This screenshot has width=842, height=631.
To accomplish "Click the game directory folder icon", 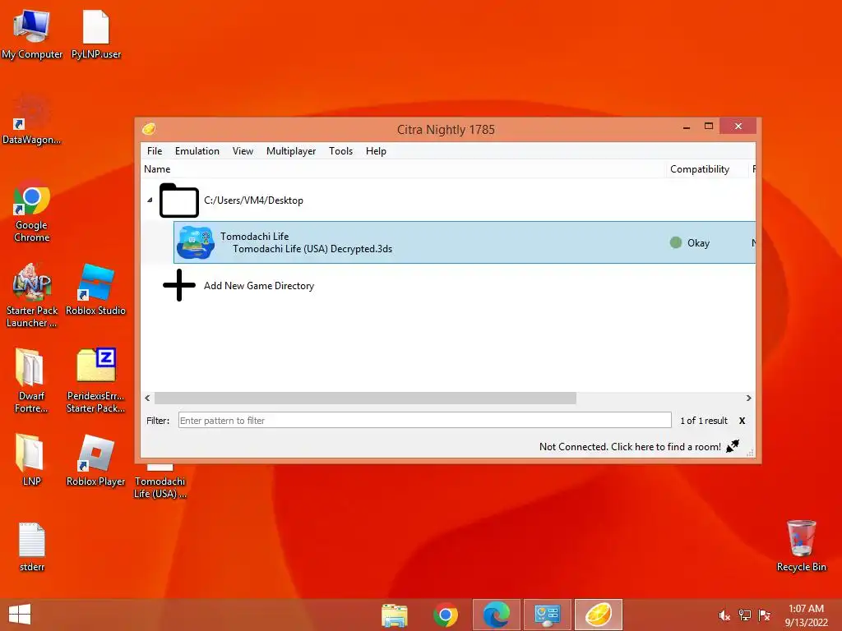I will 178,200.
